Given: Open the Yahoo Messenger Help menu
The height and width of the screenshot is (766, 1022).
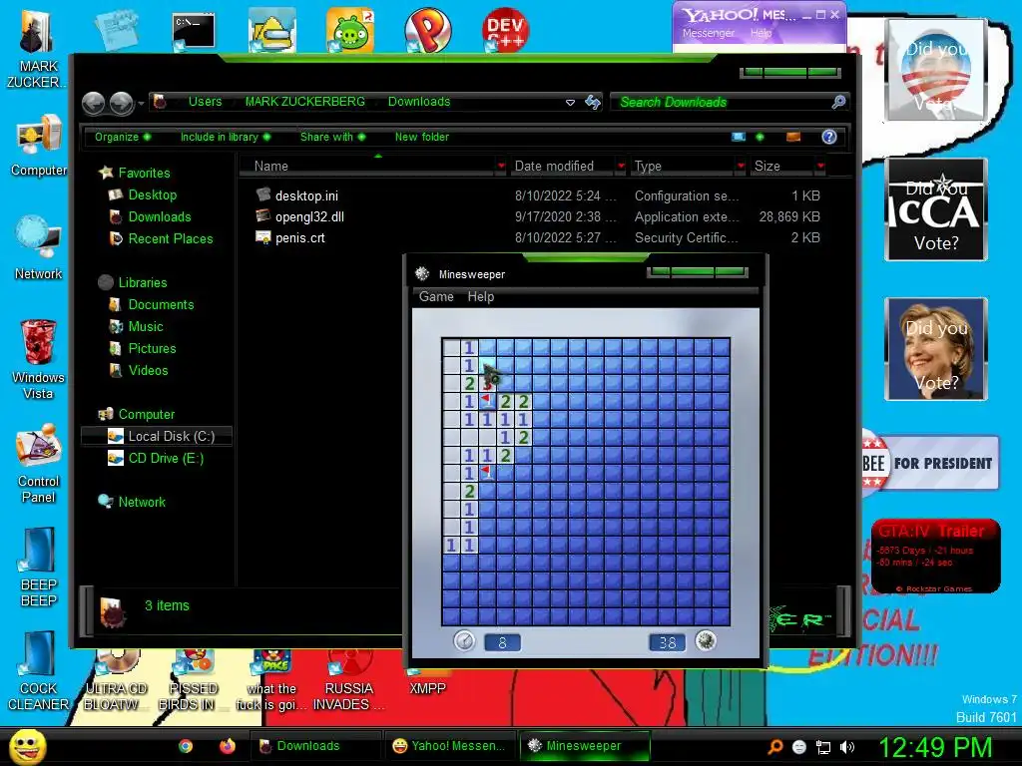Looking at the screenshot, I should point(761,33).
